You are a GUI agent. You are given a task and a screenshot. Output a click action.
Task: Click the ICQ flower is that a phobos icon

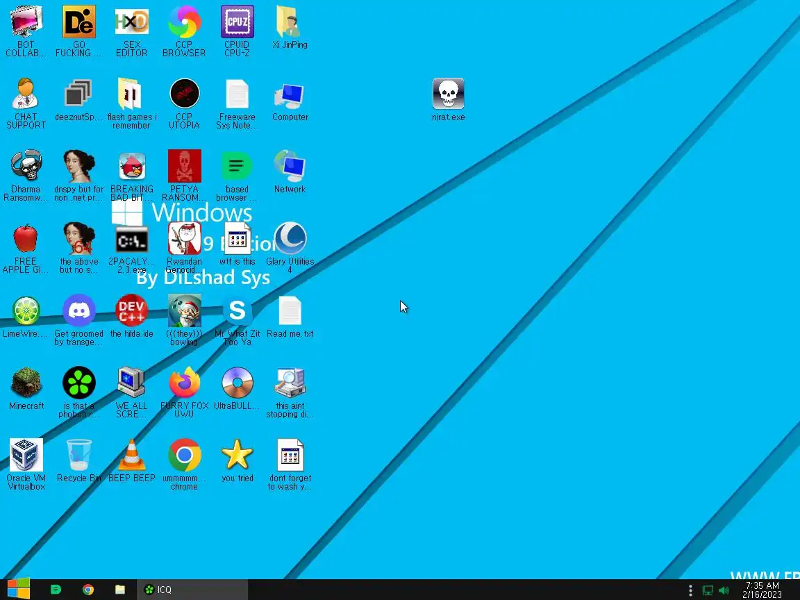(x=78, y=383)
